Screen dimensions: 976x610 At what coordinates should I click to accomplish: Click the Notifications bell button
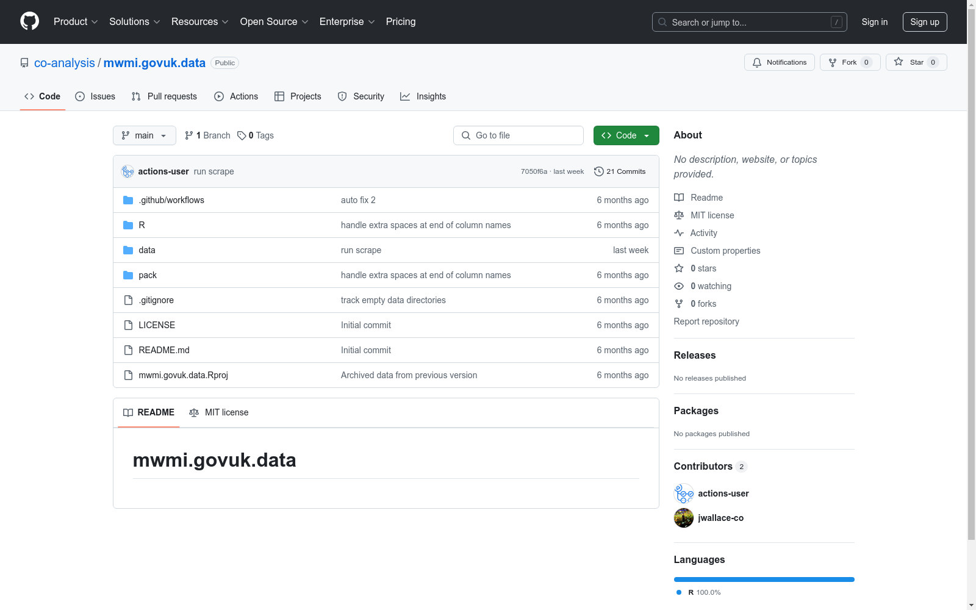(x=779, y=62)
